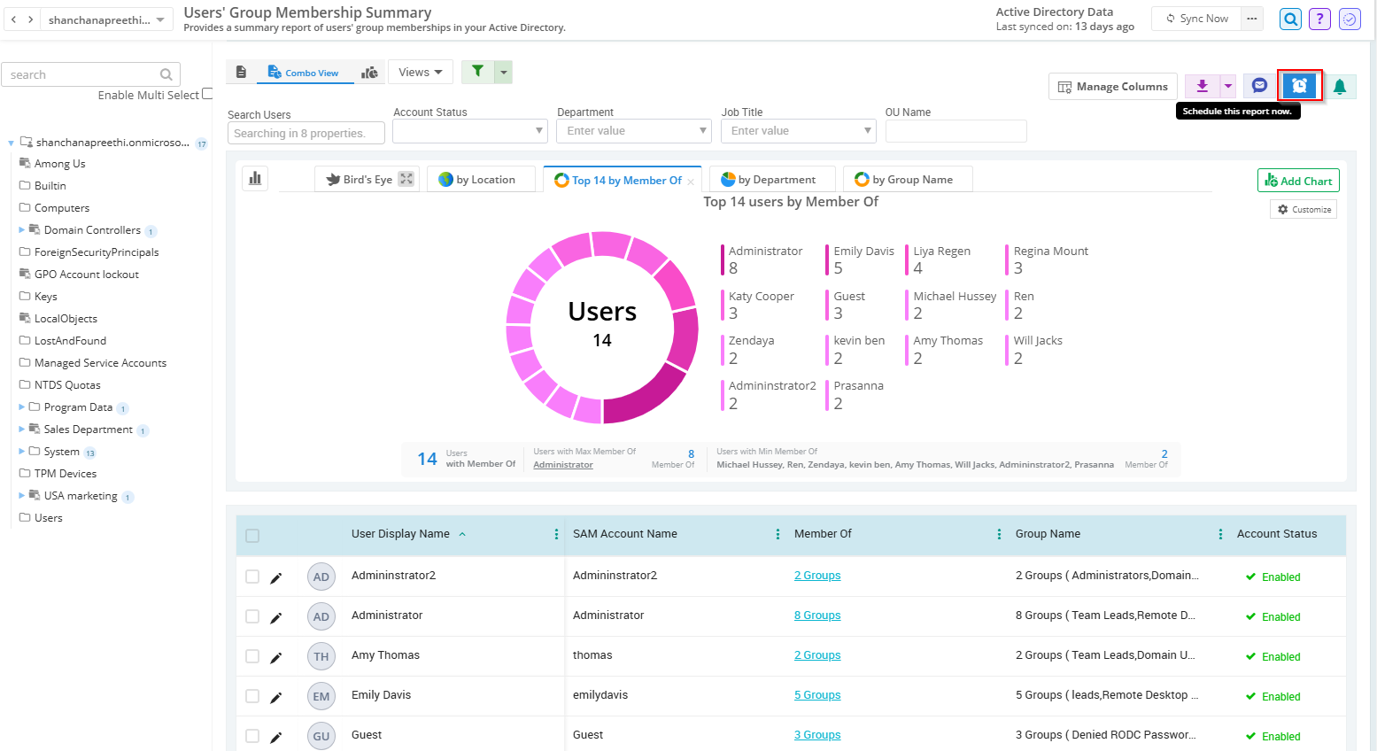Open the Views dropdown

click(420, 71)
